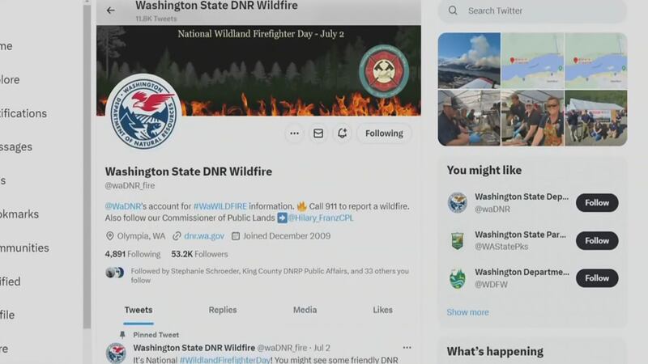The height and width of the screenshot is (364, 648).
Task: Open the dnr.wa.gov website link
Action: (x=204, y=236)
